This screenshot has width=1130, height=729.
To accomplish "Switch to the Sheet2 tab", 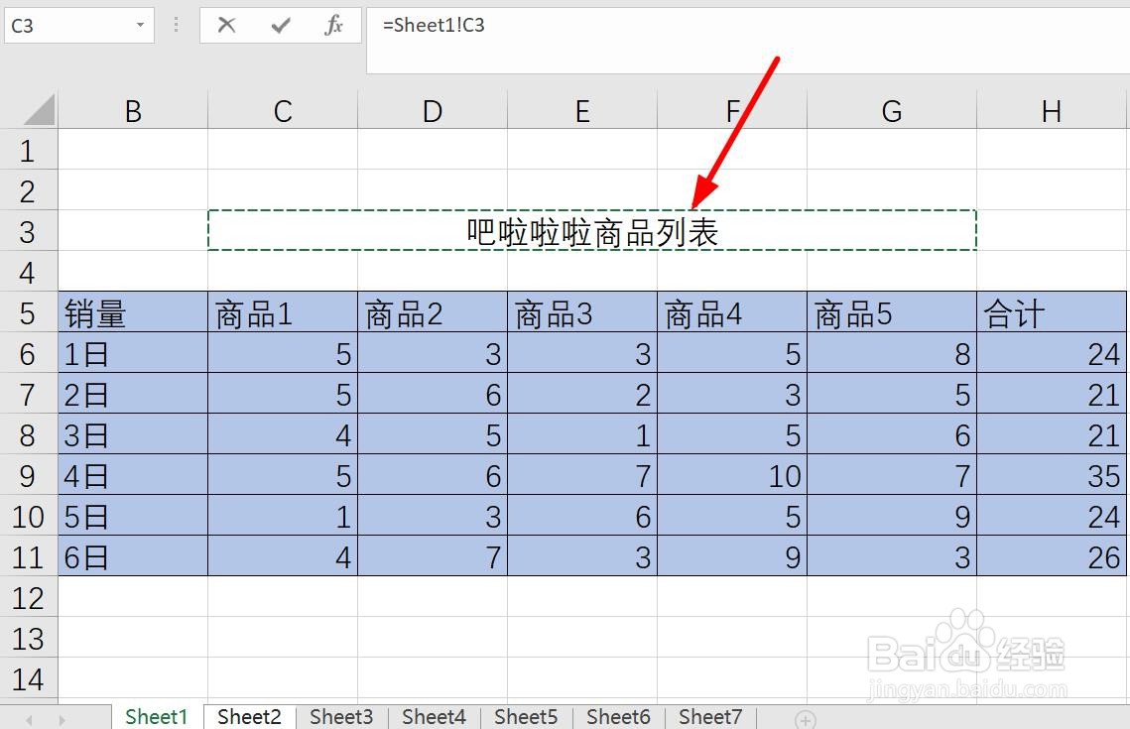I will [248, 716].
